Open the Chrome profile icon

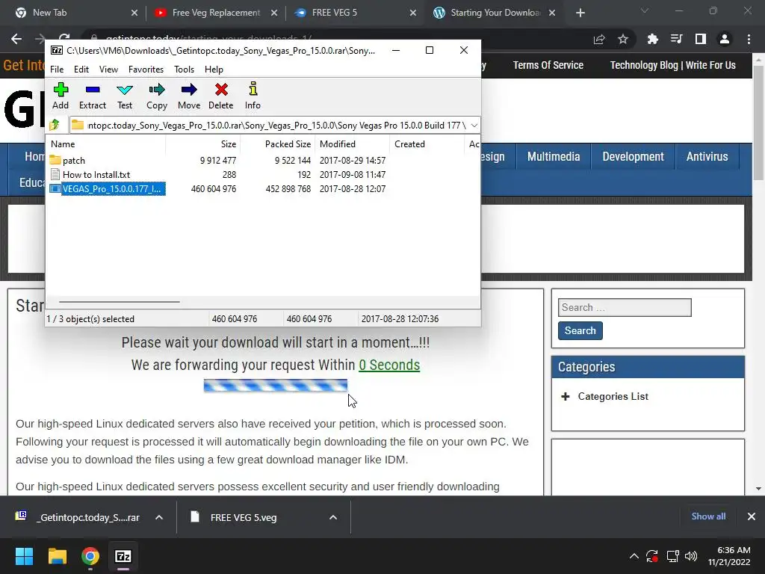click(725, 39)
